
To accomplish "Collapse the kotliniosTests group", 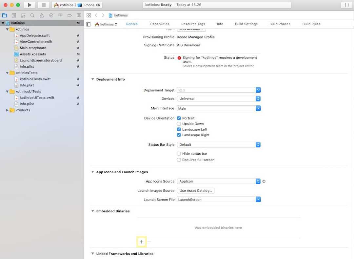I will tap(7, 73).
